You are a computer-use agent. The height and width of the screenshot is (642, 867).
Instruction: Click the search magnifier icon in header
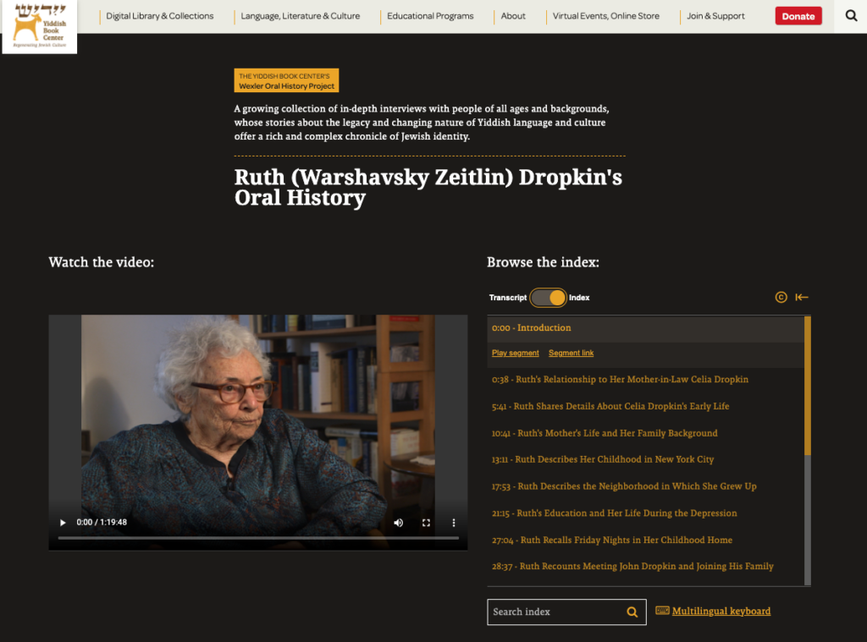point(851,16)
